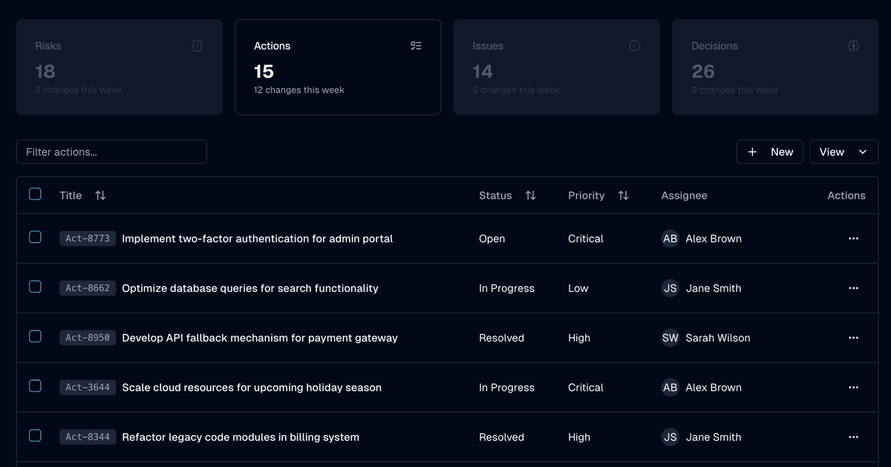Click the document icon on the Risks card
Viewport: 891px width, 467px height.
coord(197,45)
